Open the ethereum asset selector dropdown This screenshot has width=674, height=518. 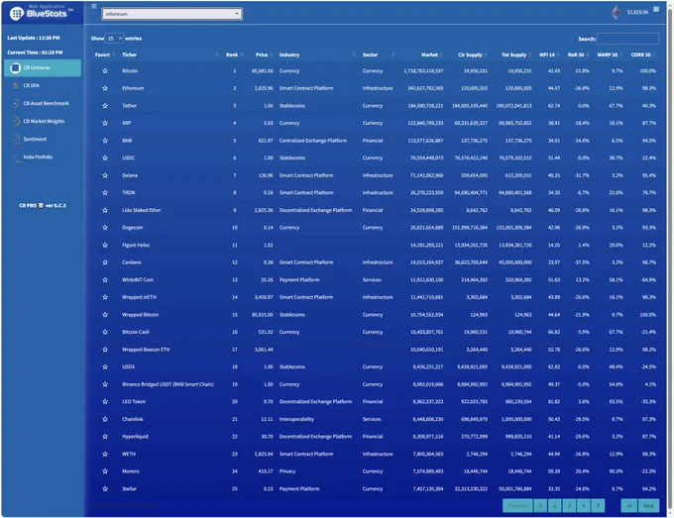point(171,14)
